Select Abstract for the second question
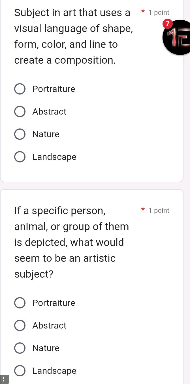 [x=20, y=325]
